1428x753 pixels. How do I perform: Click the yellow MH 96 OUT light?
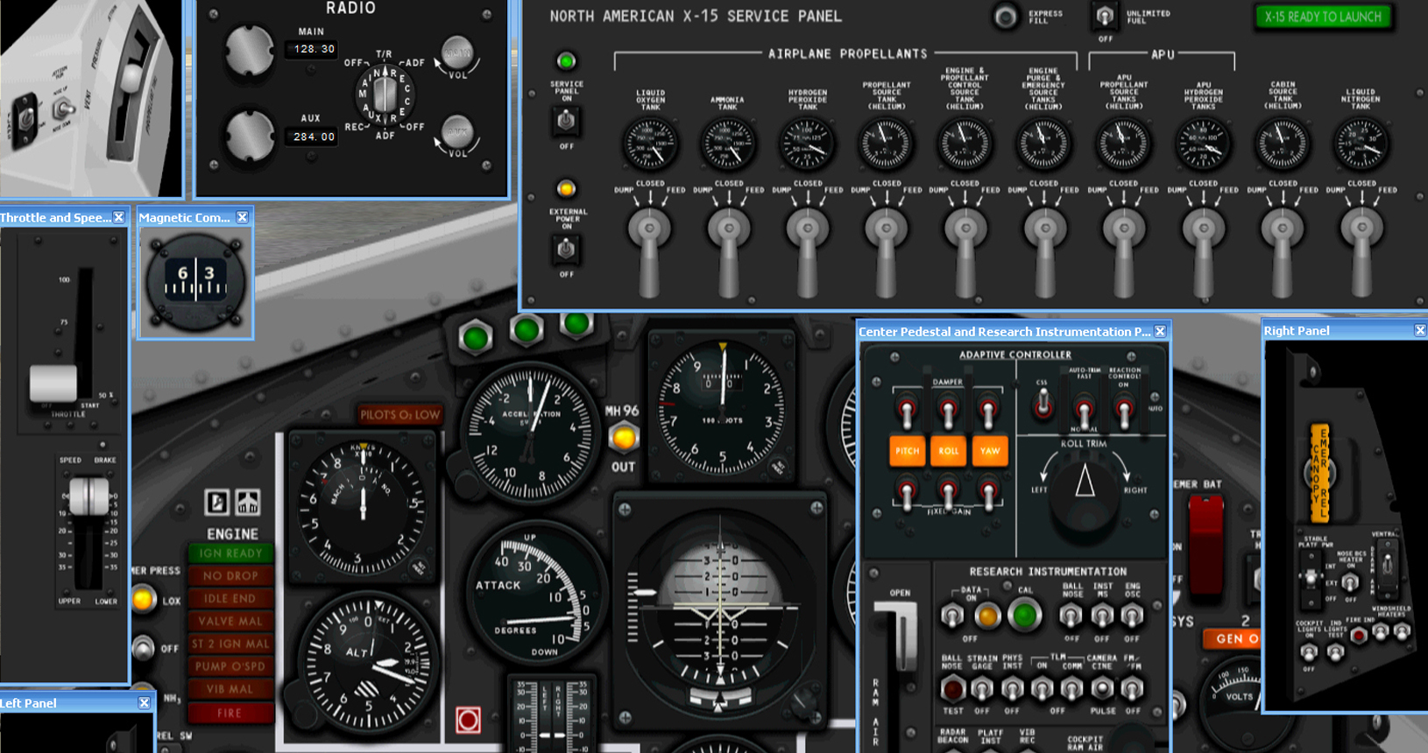click(624, 438)
